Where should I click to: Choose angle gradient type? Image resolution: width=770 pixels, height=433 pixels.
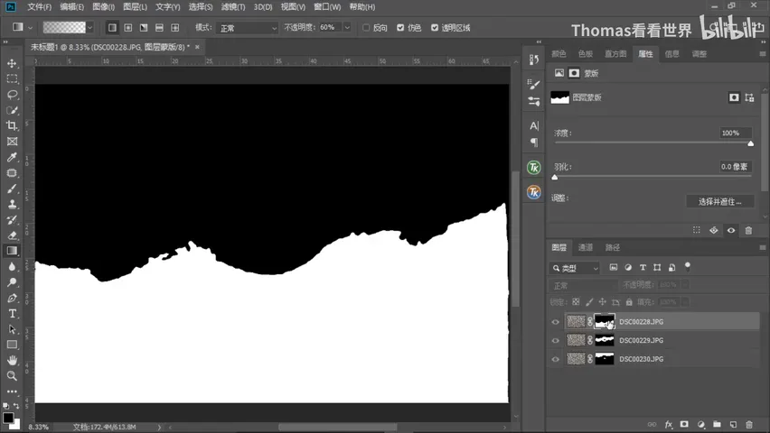tap(144, 27)
